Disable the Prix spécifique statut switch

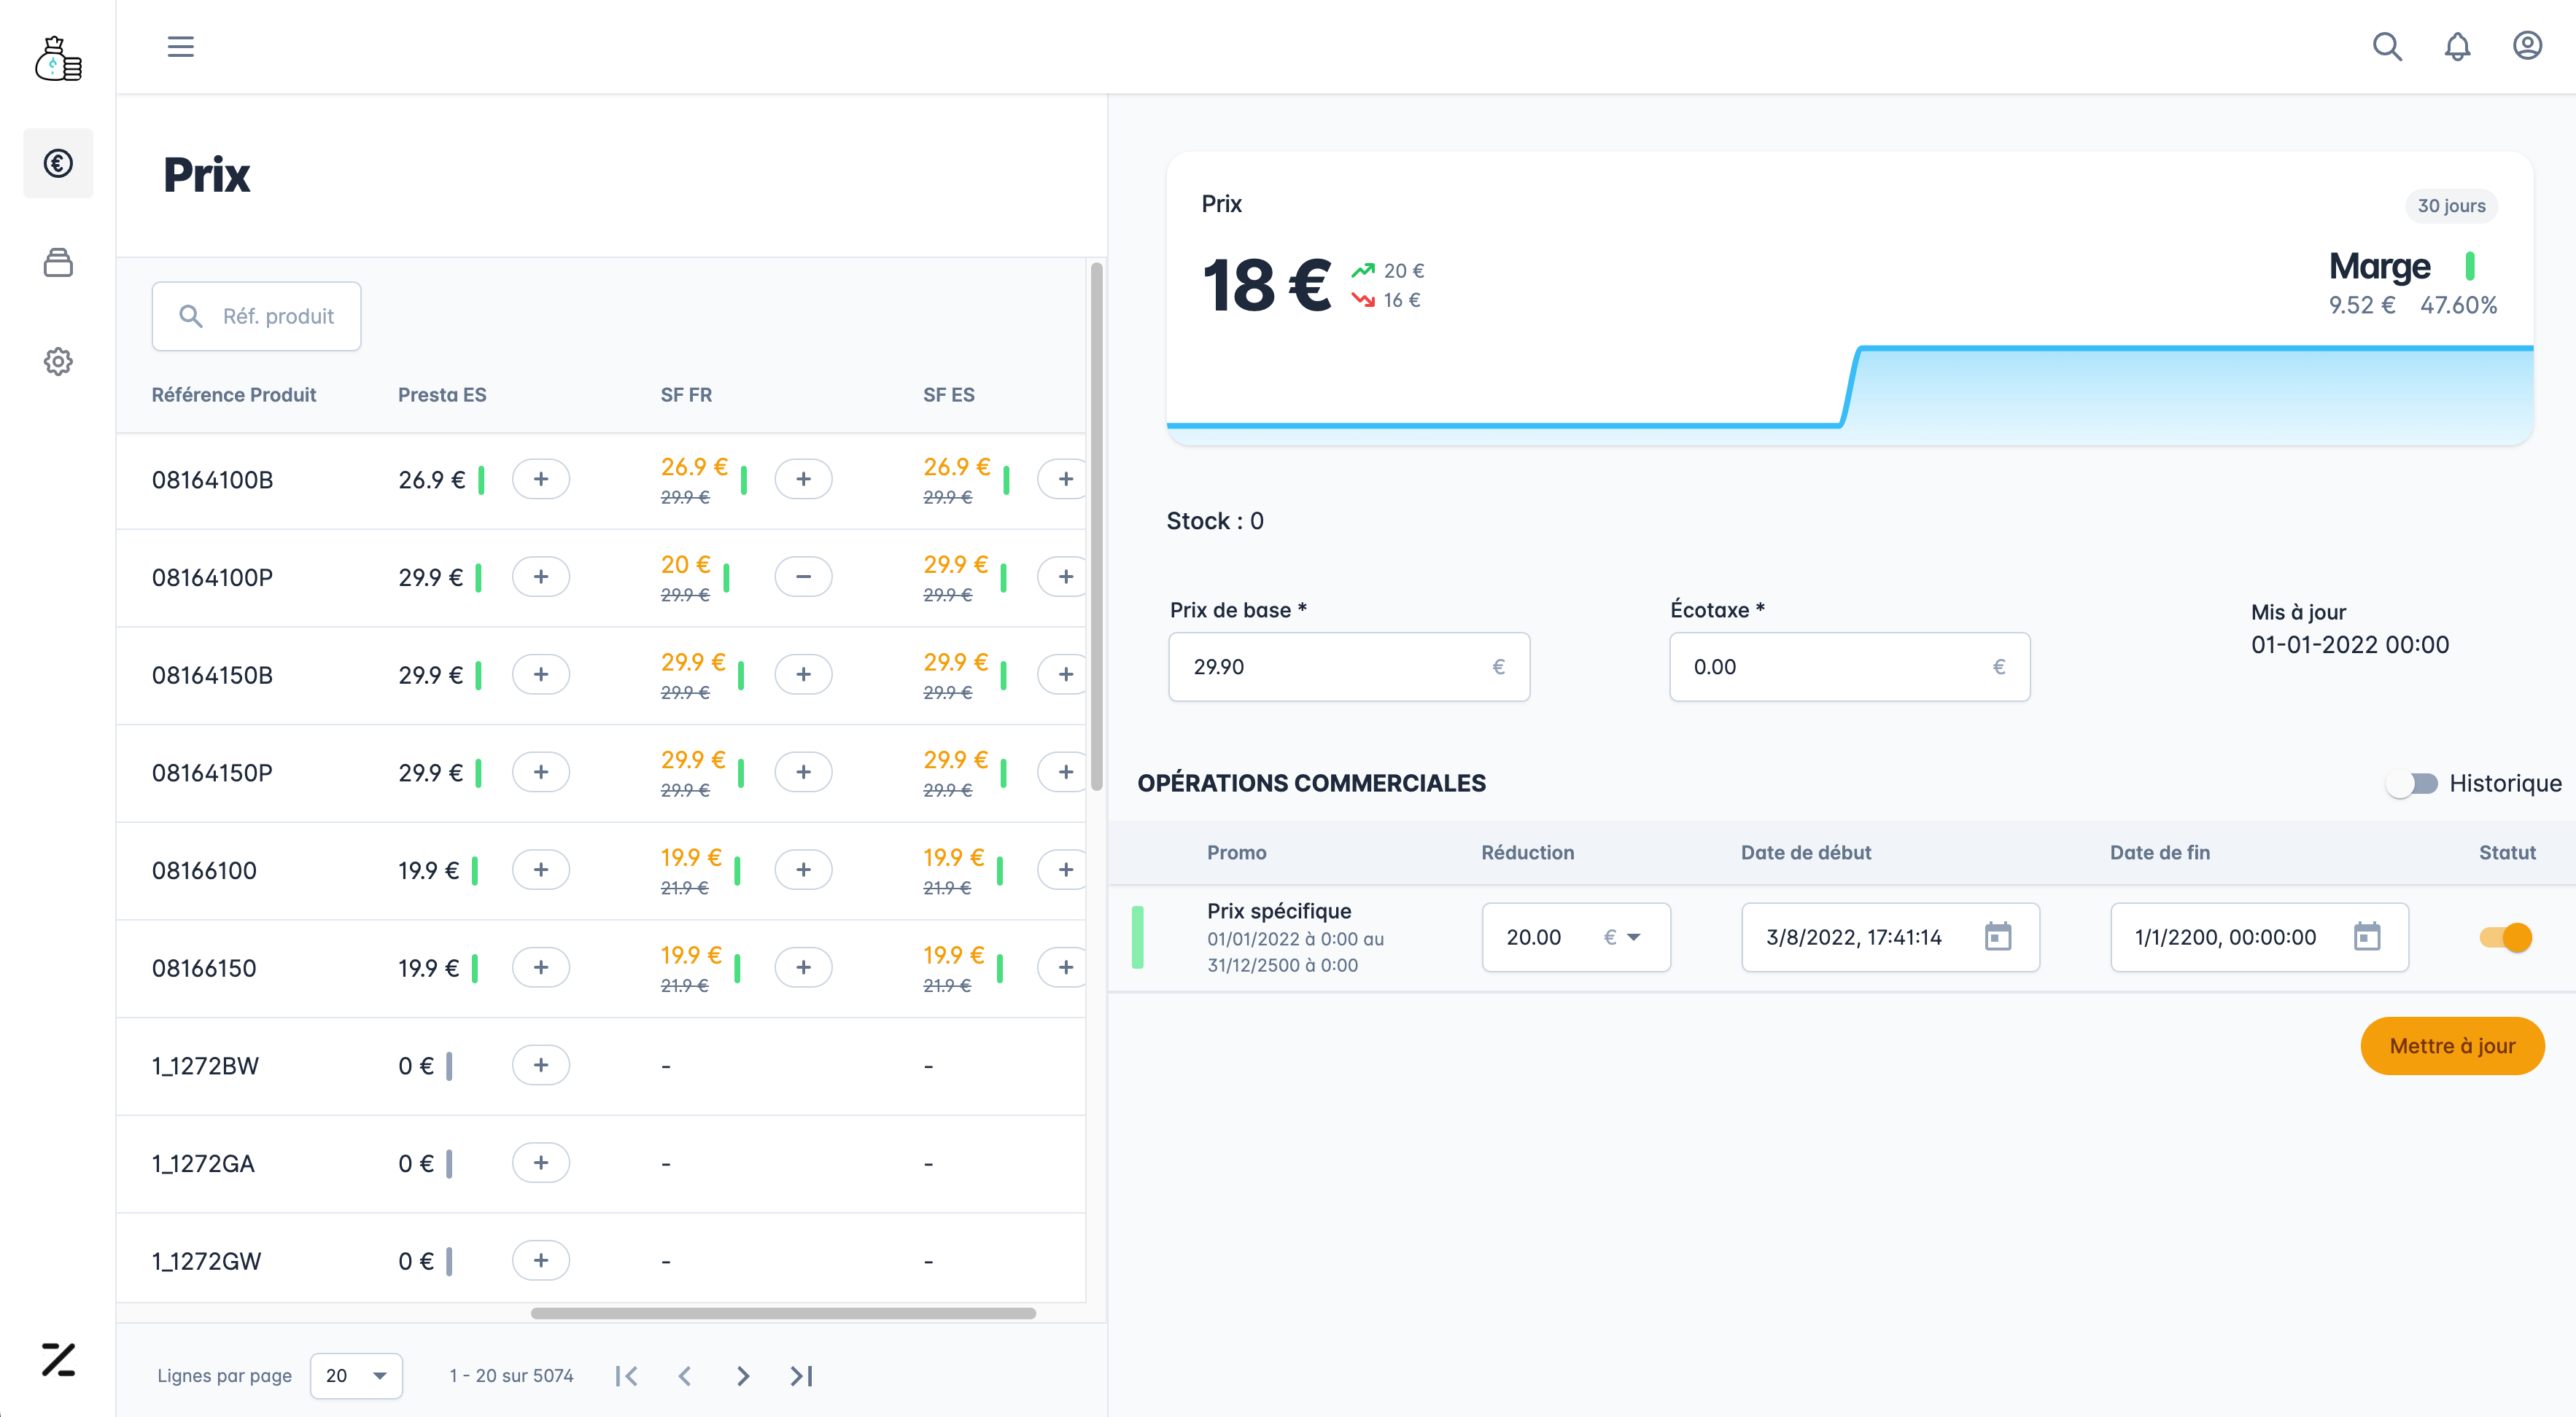2505,937
